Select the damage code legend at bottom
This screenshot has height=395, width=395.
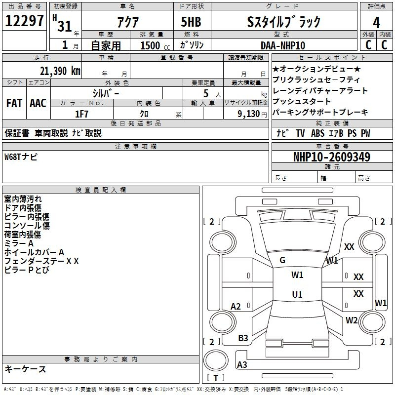point(173,390)
